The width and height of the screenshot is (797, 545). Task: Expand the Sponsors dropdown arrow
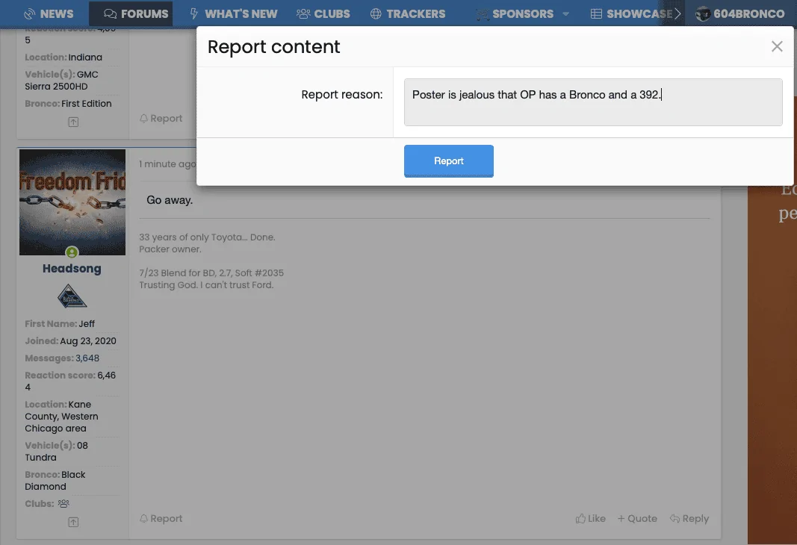tap(565, 14)
